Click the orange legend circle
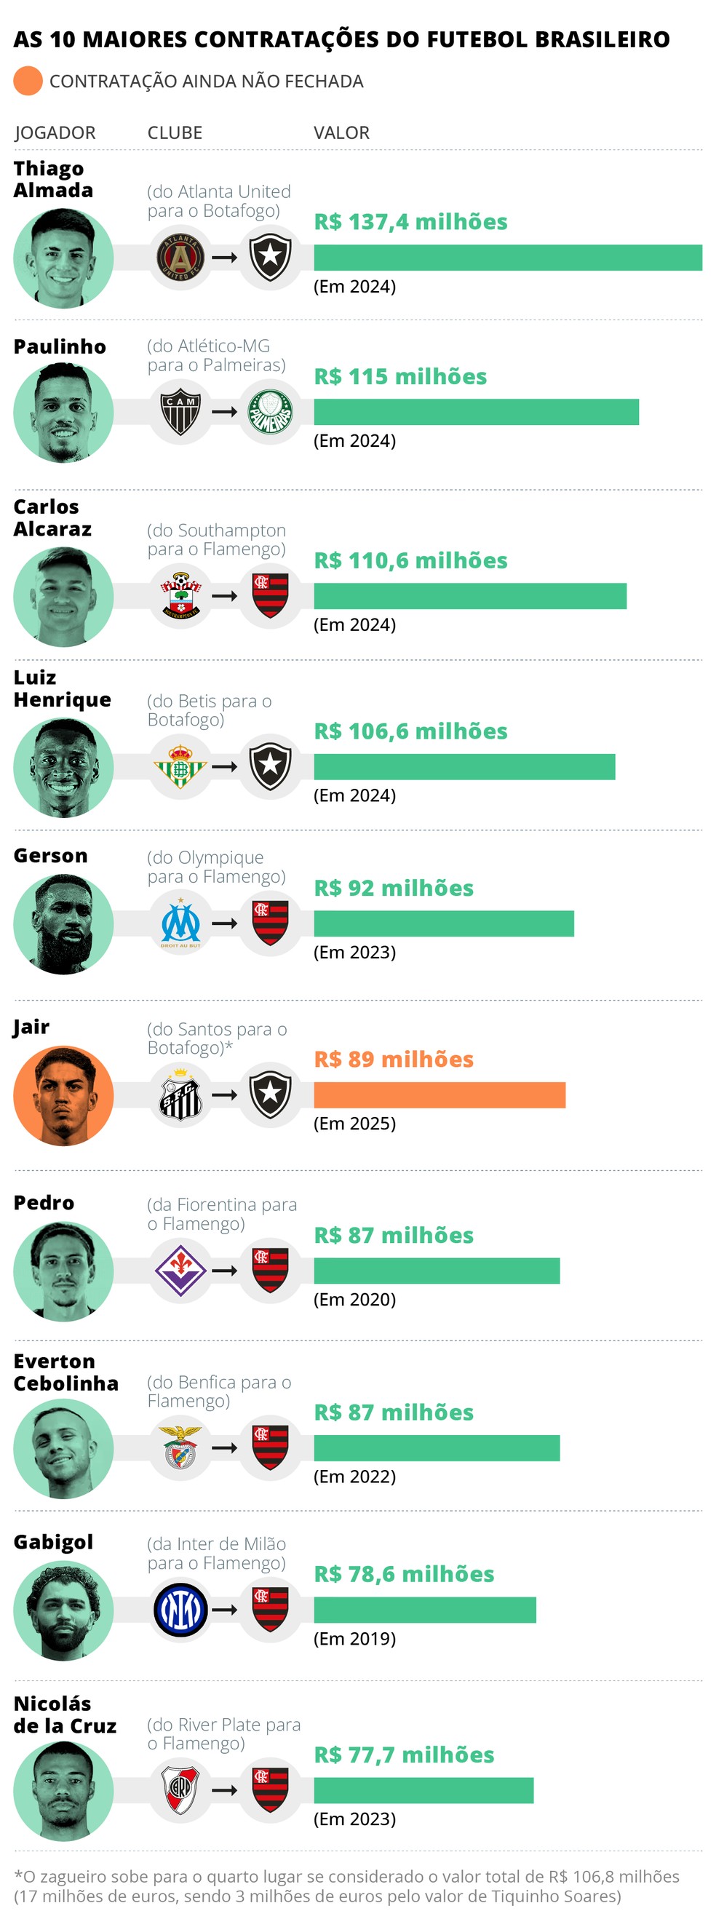 point(28,81)
